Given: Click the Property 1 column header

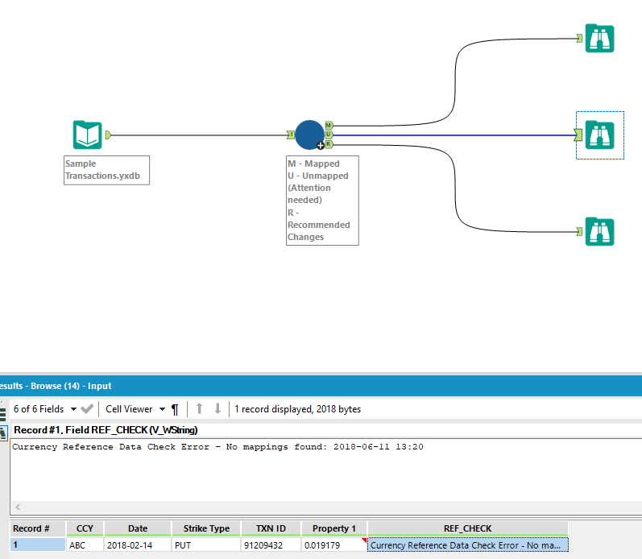Looking at the screenshot, I should 334,528.
